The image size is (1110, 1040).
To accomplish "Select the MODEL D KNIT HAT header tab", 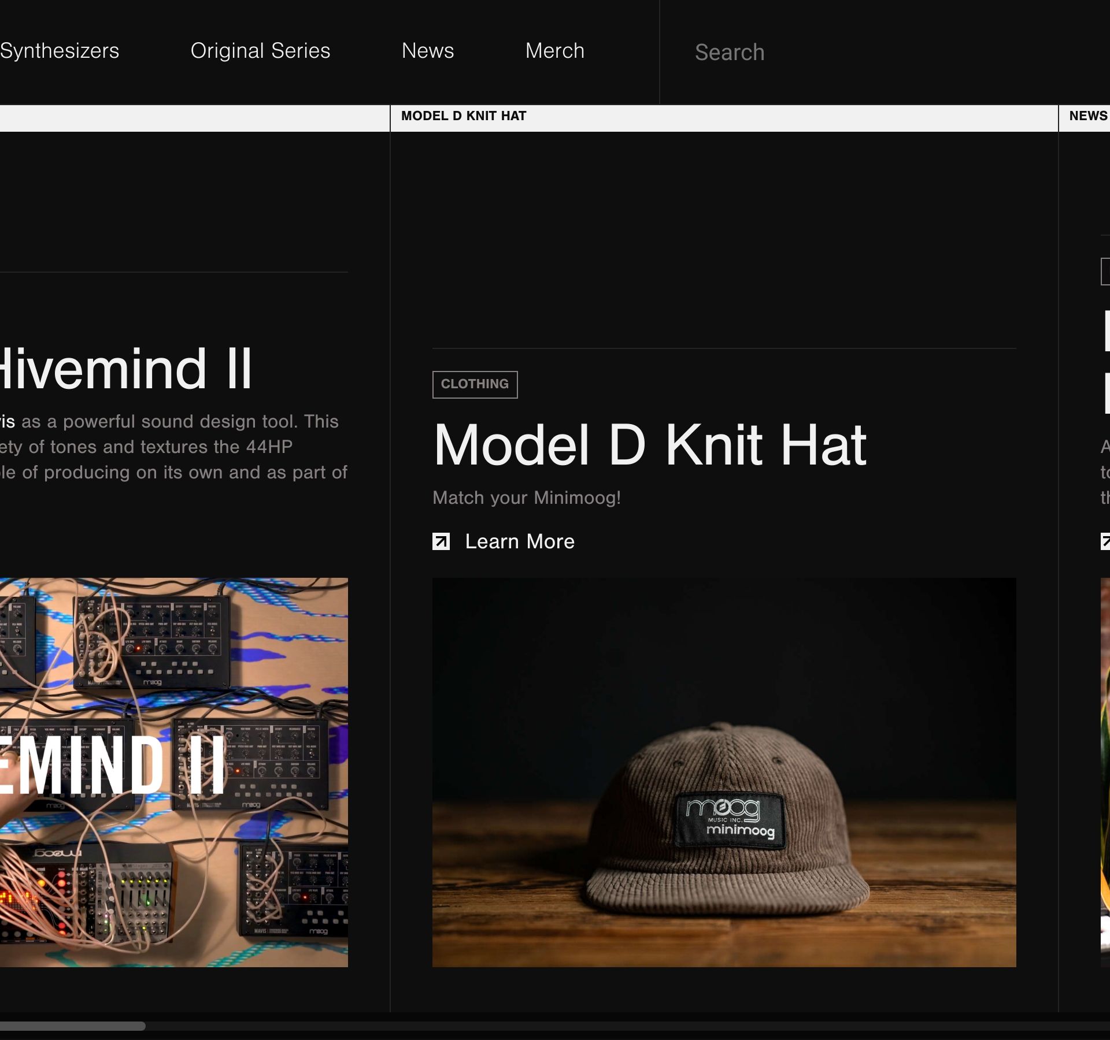I will 464,116.
